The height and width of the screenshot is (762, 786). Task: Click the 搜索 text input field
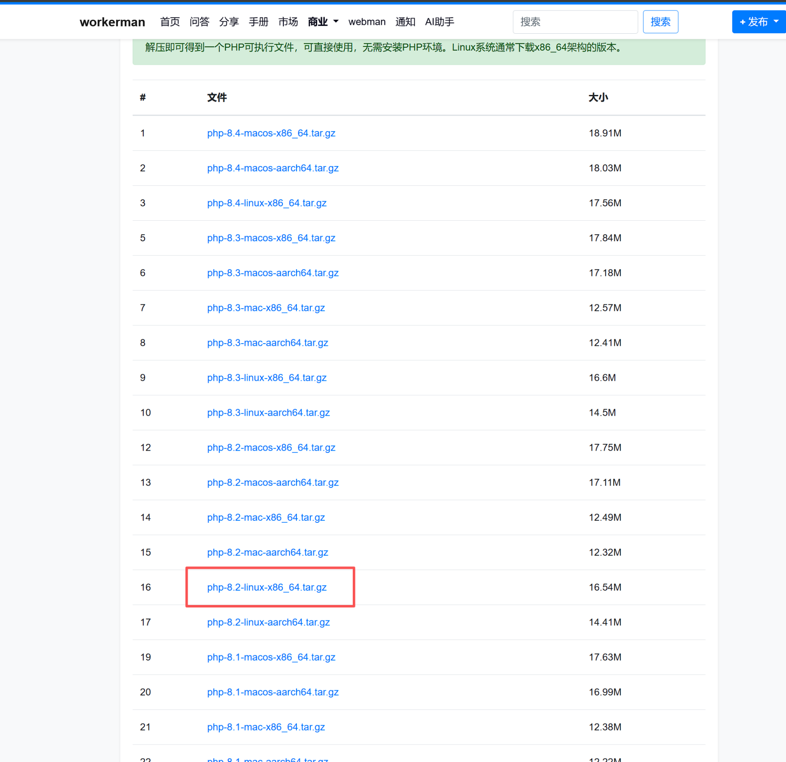575,22
